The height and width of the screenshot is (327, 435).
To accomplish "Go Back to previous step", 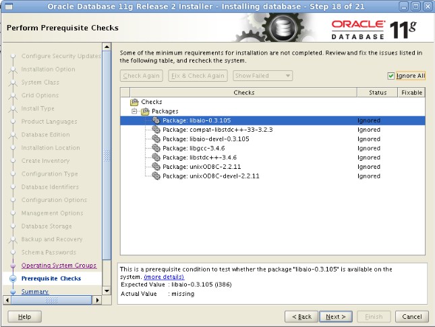I will click(301, 317).
